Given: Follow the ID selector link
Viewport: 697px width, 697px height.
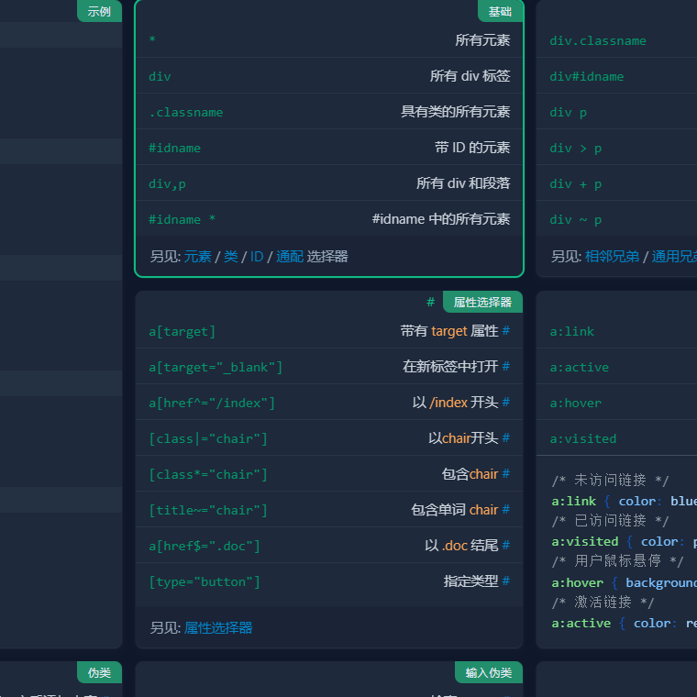Looking at the screenshot, I should tap(257, 257).
